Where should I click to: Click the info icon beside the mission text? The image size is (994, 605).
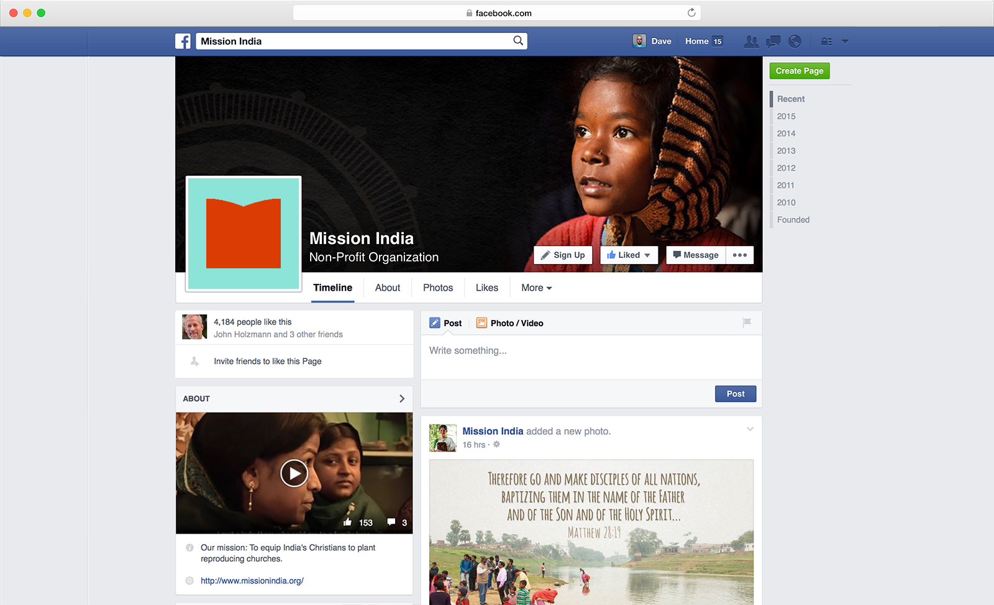pyautogui.click(x=189, y=548)
